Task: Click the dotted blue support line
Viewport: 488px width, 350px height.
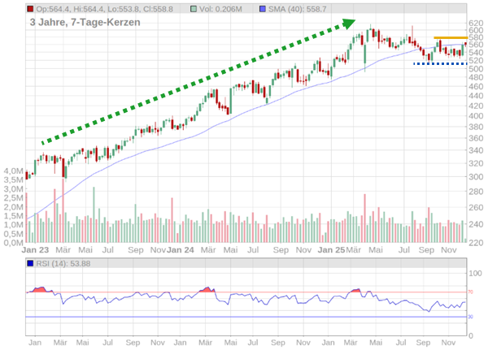Action: coord(440,63)
